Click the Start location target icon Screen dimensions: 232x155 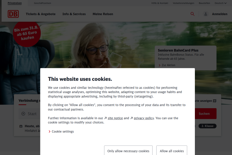[x=23, y=114]
